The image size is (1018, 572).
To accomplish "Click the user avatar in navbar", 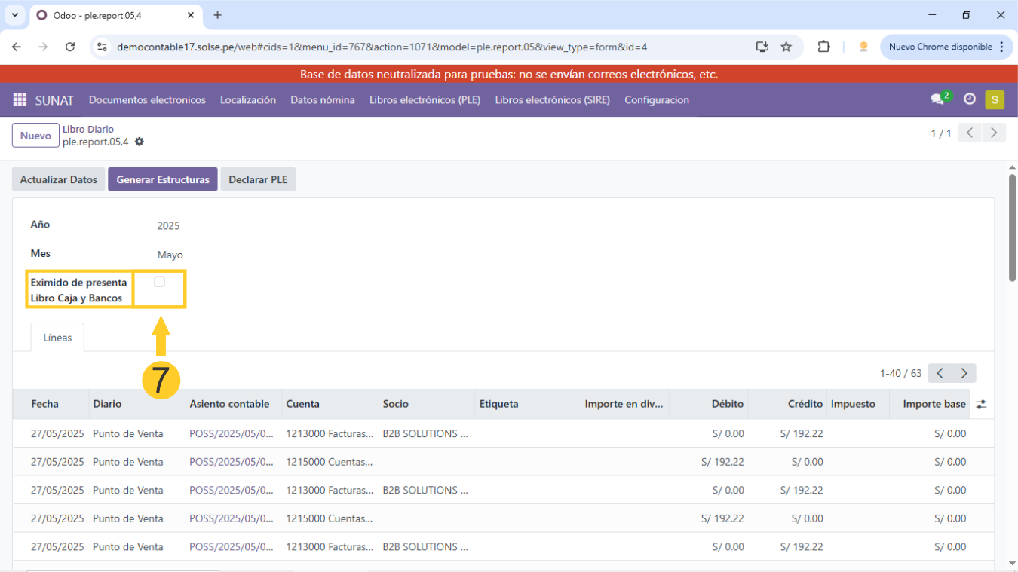I will [x=995, y=99].
